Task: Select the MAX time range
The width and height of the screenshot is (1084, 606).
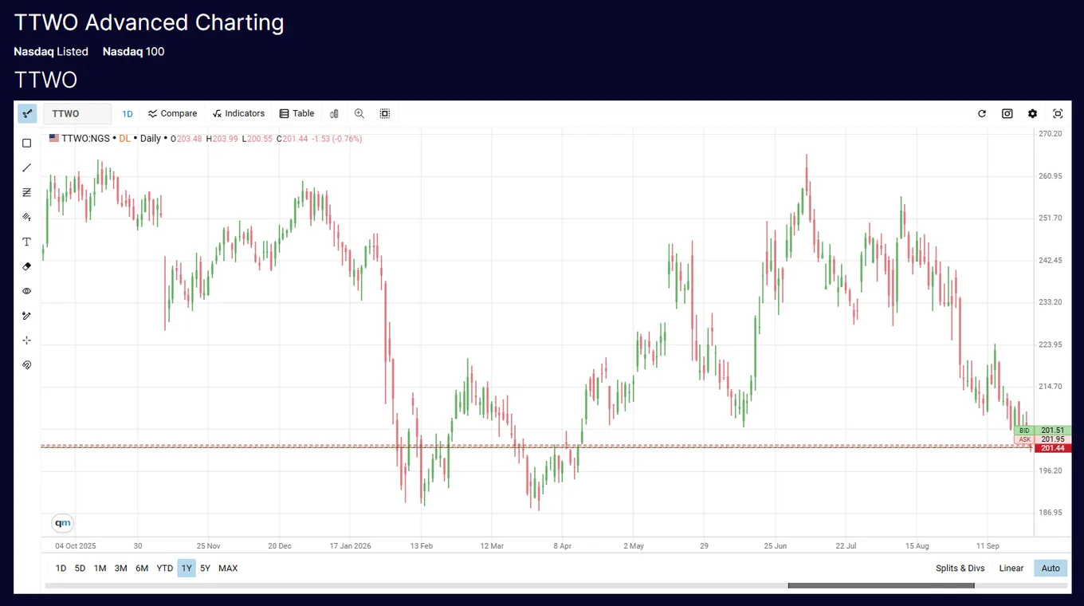Action: (x=228, y=569)
